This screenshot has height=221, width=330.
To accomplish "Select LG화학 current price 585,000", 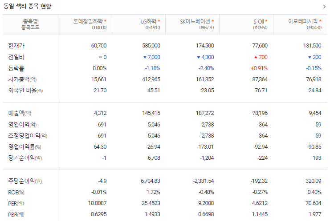I will [151, 46].
